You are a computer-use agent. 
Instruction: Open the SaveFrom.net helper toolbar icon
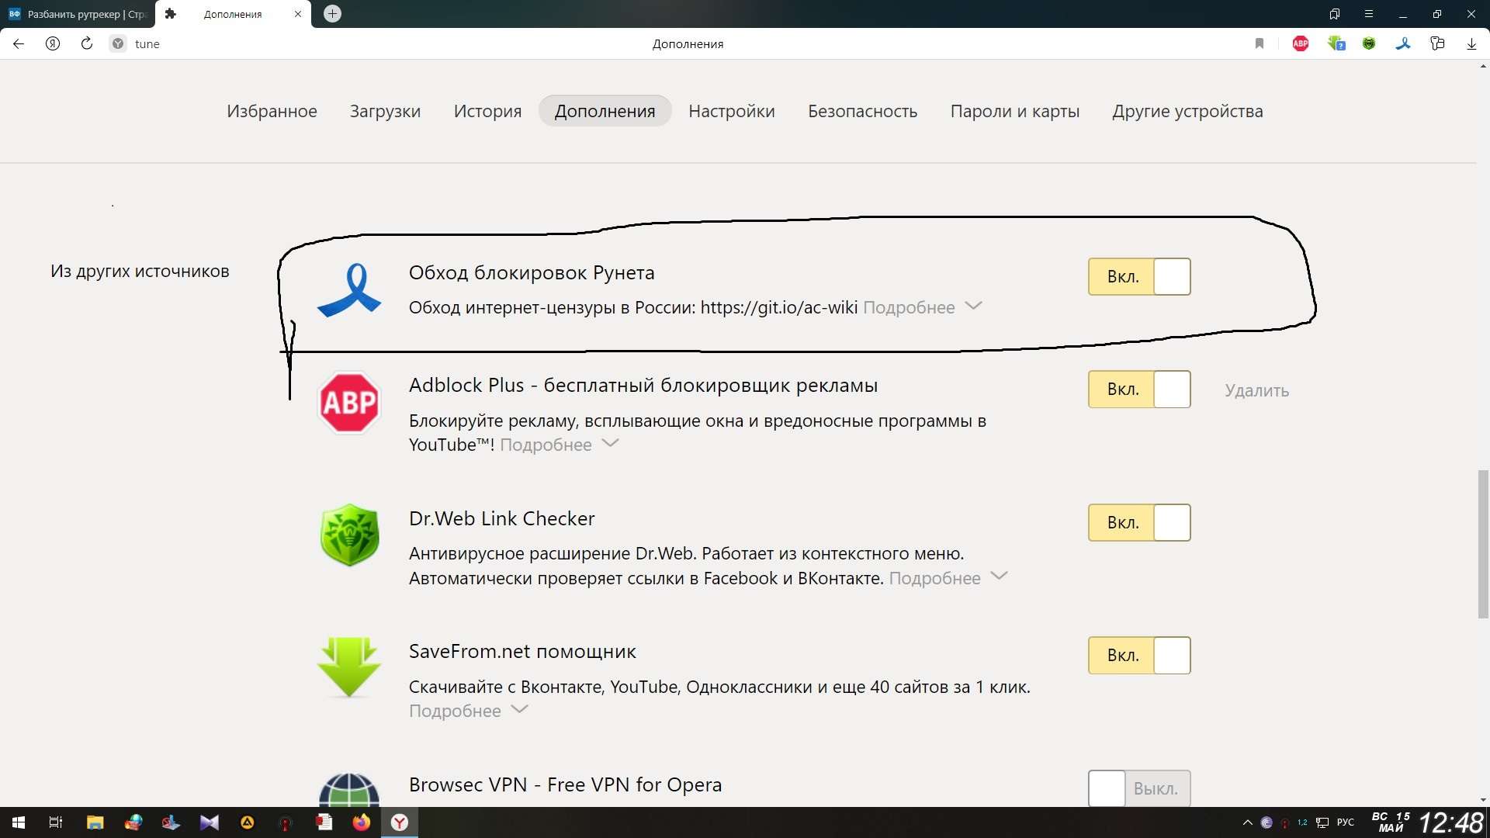click(x=1336, y=43)
